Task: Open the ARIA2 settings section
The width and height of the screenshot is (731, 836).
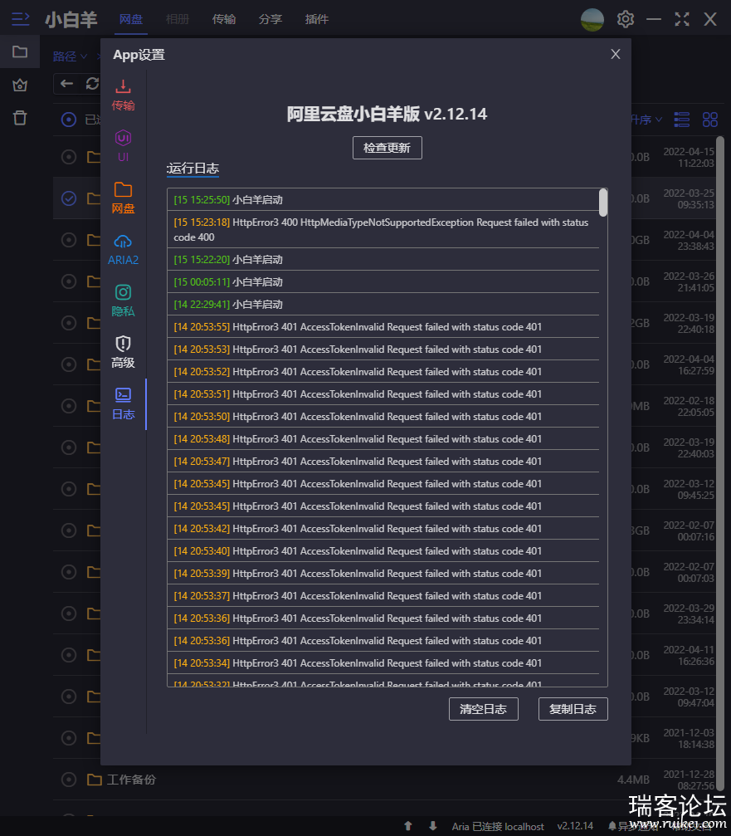Action: click(x=123, y=250)
